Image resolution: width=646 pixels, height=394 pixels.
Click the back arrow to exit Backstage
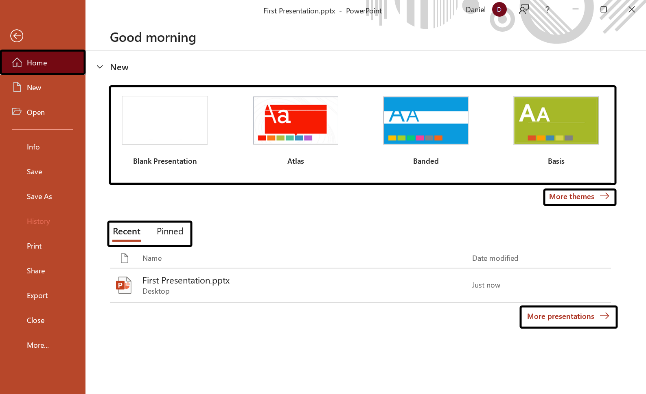17,36
